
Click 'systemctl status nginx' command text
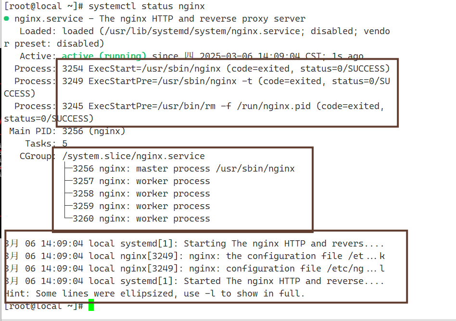pos(147,6)
